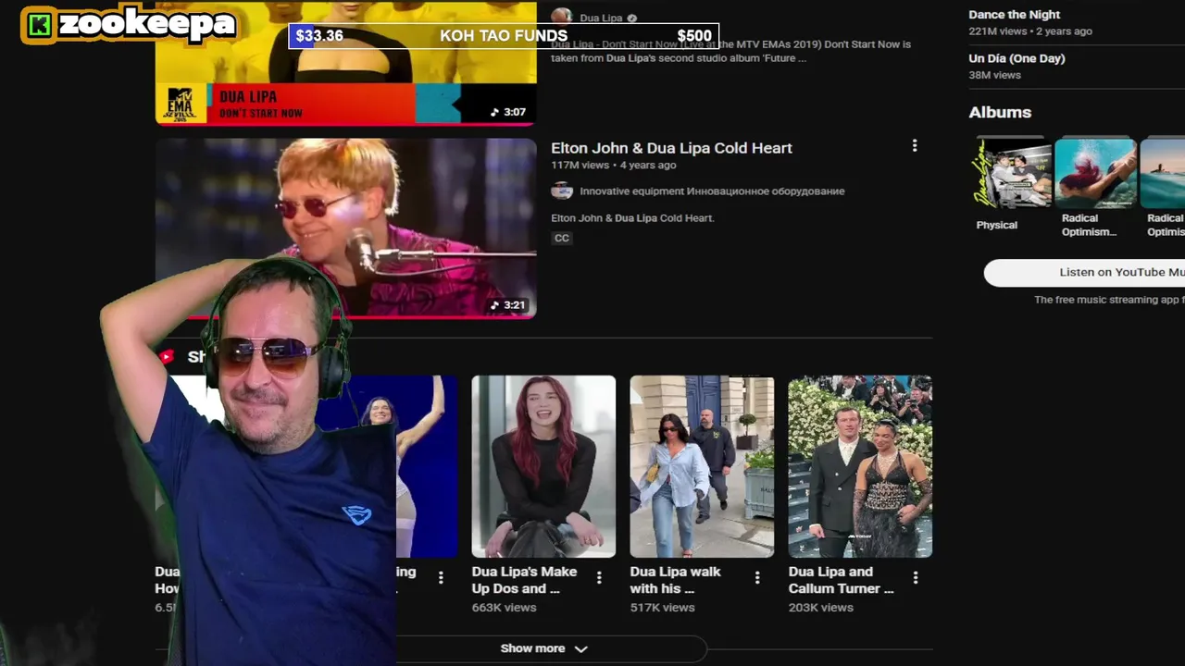Image resolution: width=1185 pixels, height=666 pixels.
Task: Click the 221M views • 2 years ago text
Action: 1030,31
